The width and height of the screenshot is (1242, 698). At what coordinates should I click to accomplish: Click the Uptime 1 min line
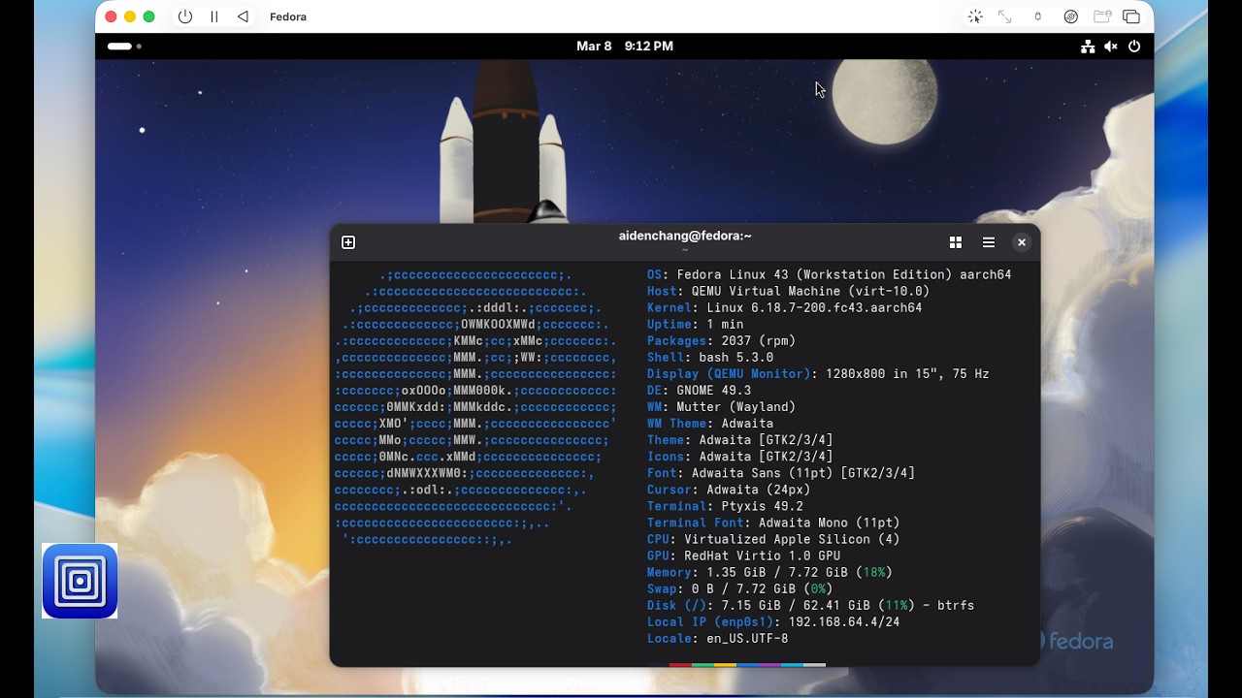(x=696, y=324)
